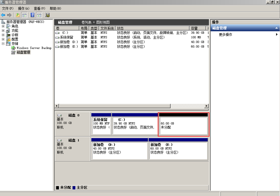Click the blue Help question mark icon

[32, 15]
